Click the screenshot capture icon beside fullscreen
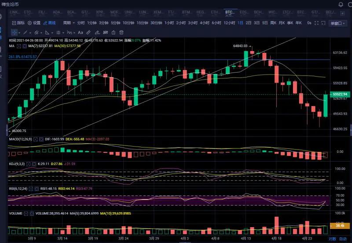This screenshot has height=243, width=352. 323,23
